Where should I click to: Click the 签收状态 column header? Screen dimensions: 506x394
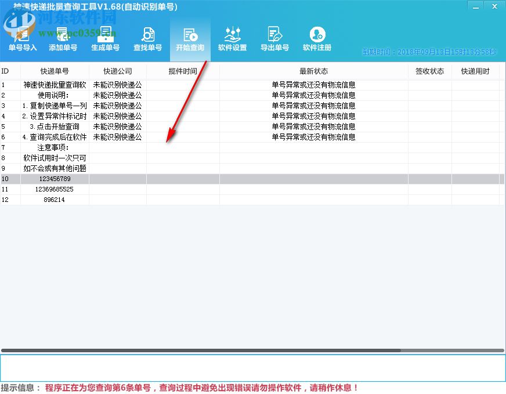[x=430, y=71]
